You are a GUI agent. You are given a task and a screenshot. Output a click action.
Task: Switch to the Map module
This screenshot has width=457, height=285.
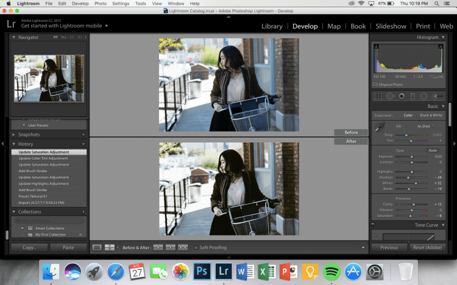tap(334, 26)
